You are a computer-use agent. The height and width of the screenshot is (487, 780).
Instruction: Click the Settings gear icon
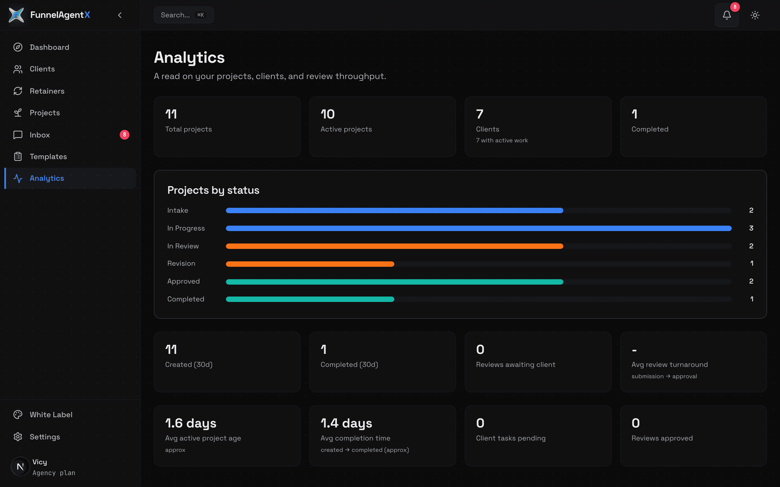18,437
